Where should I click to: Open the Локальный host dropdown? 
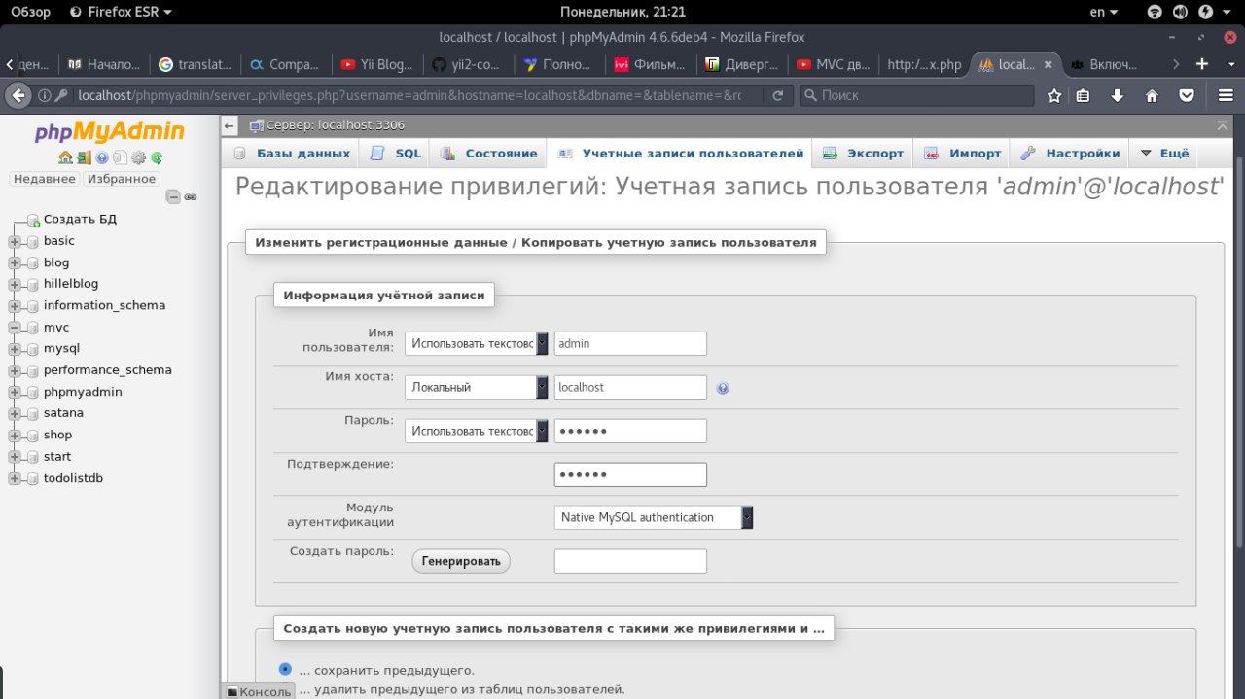[x=476, y=387]
